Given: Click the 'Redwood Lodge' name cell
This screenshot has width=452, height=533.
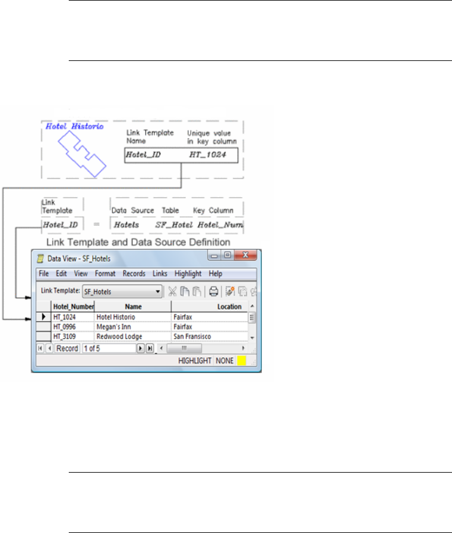Looking at the screenshot, I should tap(133, 336).
